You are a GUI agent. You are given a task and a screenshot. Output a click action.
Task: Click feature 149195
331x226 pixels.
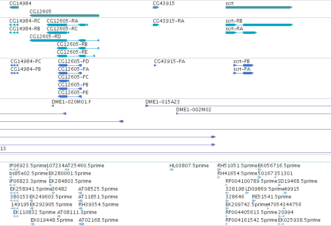14,208
